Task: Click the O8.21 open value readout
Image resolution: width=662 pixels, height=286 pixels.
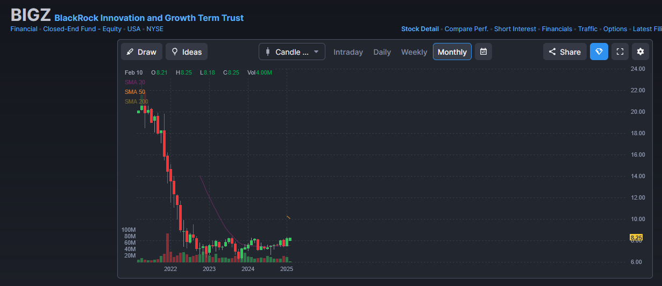Action: pos(160,72)
